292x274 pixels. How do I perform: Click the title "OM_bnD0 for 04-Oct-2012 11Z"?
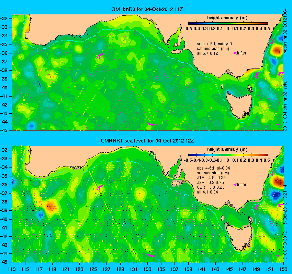coord(147,9)
